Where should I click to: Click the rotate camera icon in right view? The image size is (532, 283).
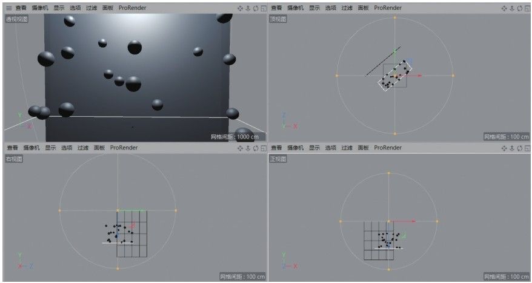point(256,148)
